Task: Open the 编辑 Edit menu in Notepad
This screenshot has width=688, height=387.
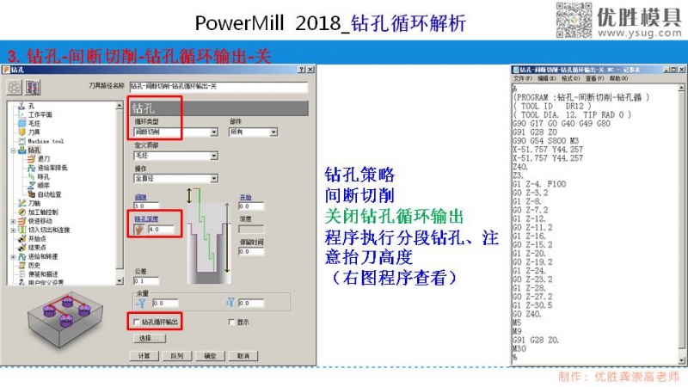Action: click(546, 78)
